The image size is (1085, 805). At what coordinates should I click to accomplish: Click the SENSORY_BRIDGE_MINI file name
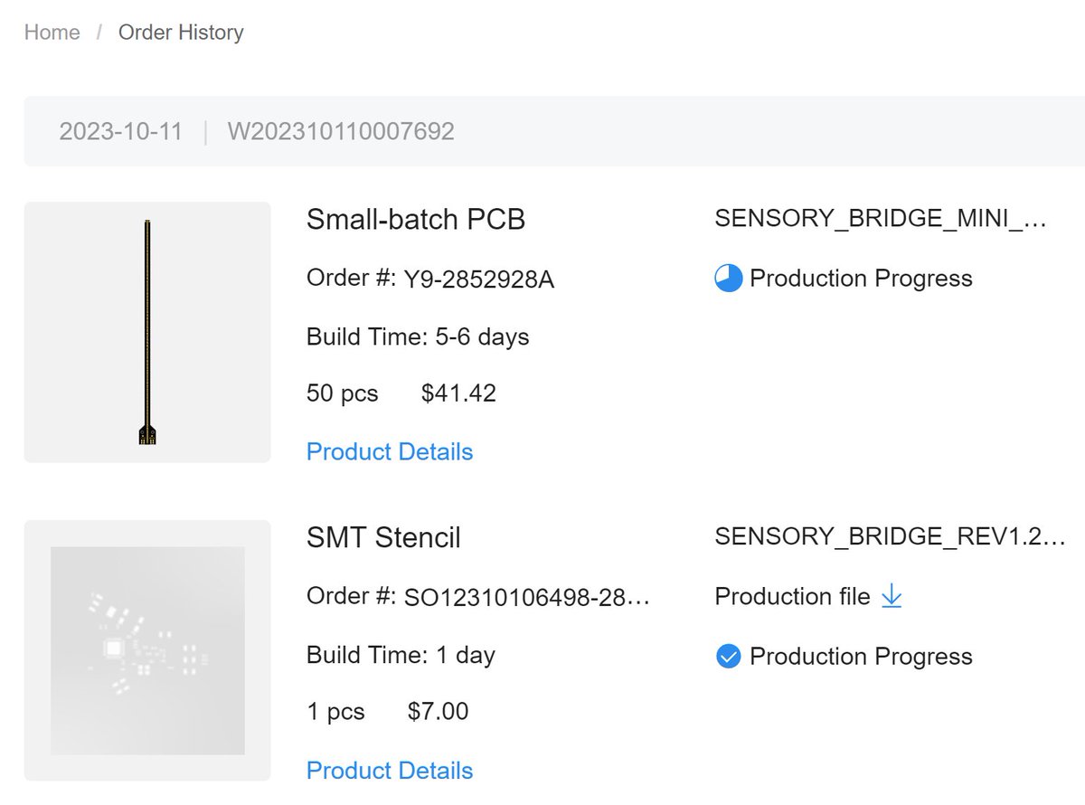(x=880, y=220)
